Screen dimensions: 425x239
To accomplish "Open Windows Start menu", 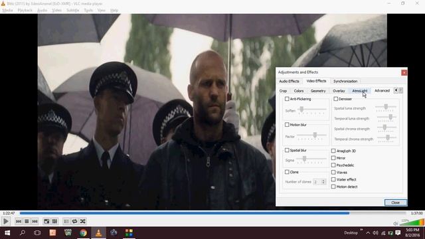I will click(x=7, y=233).
